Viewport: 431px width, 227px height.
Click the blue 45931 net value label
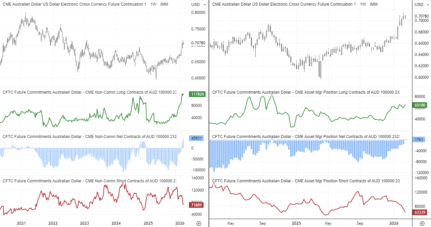point(196,138)
